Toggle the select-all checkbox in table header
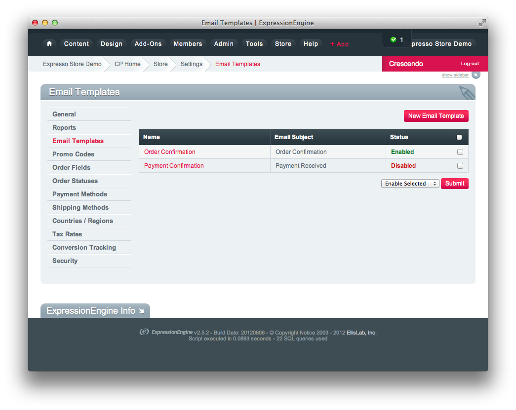 (x=459, y=137)
